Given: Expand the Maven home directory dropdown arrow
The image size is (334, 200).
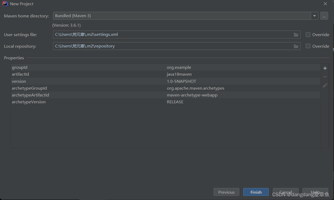Looking at the screenshot, I should pyautogui.click(x=314, y=16).
